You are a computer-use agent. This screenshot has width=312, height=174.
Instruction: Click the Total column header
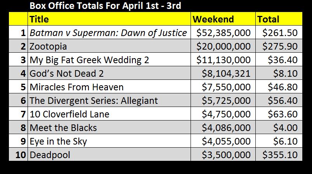pyautogui.click(x=268, y=19)
